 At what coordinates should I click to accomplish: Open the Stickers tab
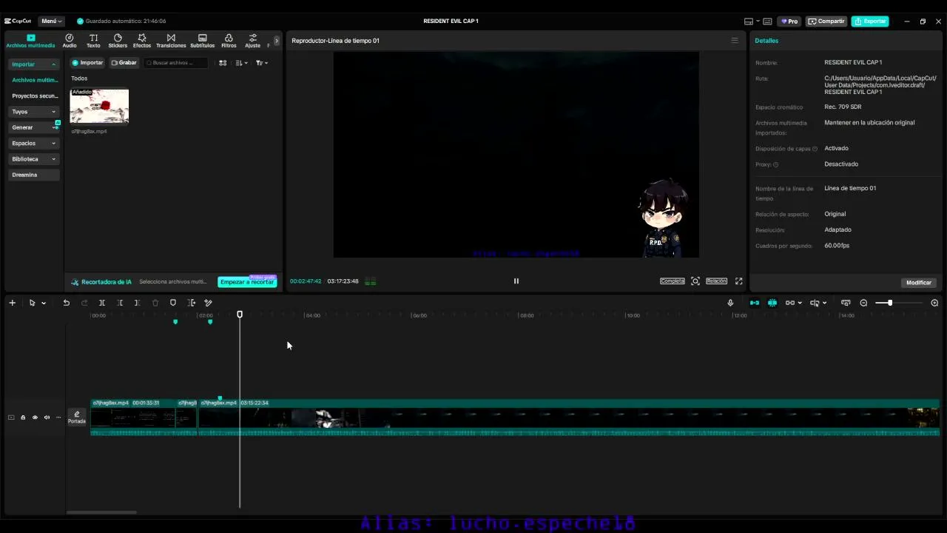click(x=118, y=41)
